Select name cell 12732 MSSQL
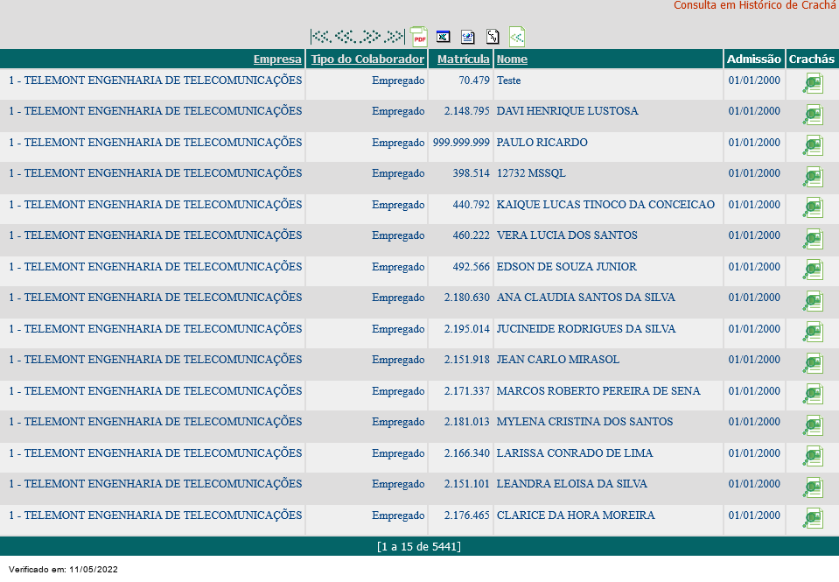The height and width of the screenshot is (582, 839). coord(531,173)
